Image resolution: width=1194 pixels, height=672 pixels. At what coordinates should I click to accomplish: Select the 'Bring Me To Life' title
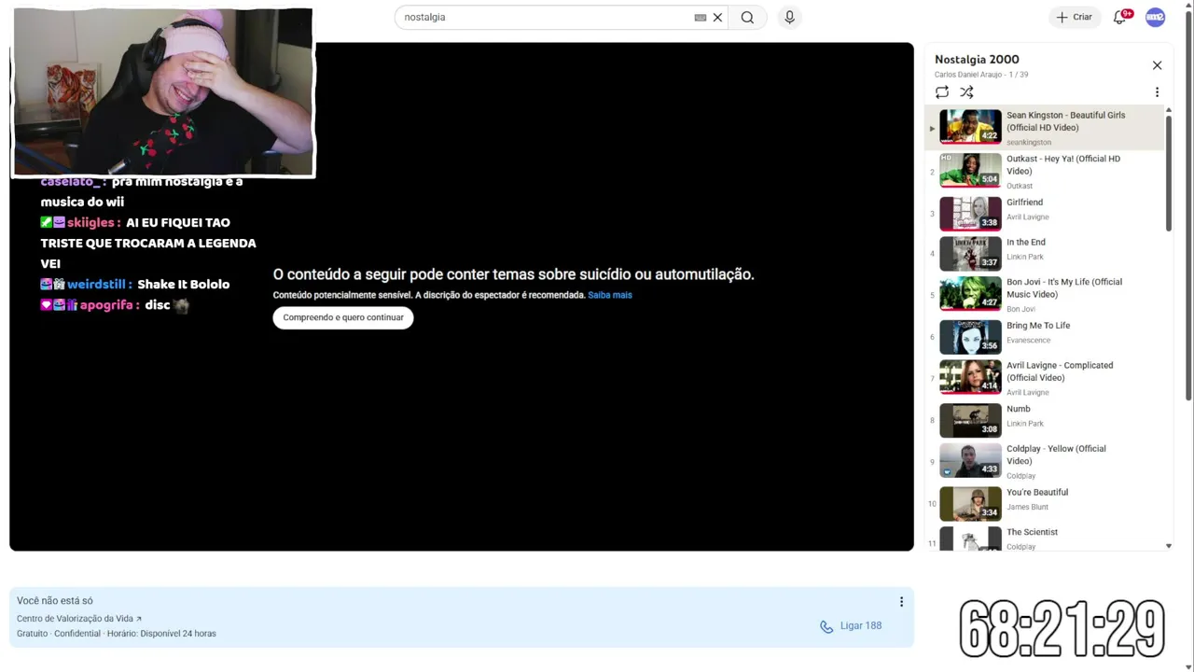(1038, 325)
